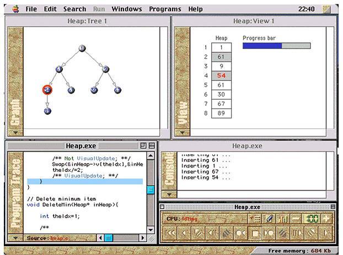The image size is (343, 255).
Task: Select root node 1 in the heap tree
Action: [x=82, y=48]
